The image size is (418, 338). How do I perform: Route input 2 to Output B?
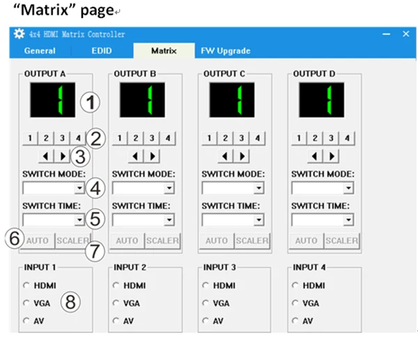coord(136,138)
